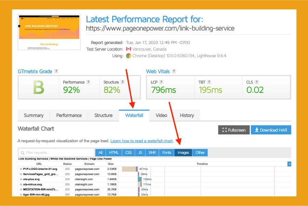Screen dimensions: 308x206
Task: Click the Domain column header
Action: click(x=89, y=164)
